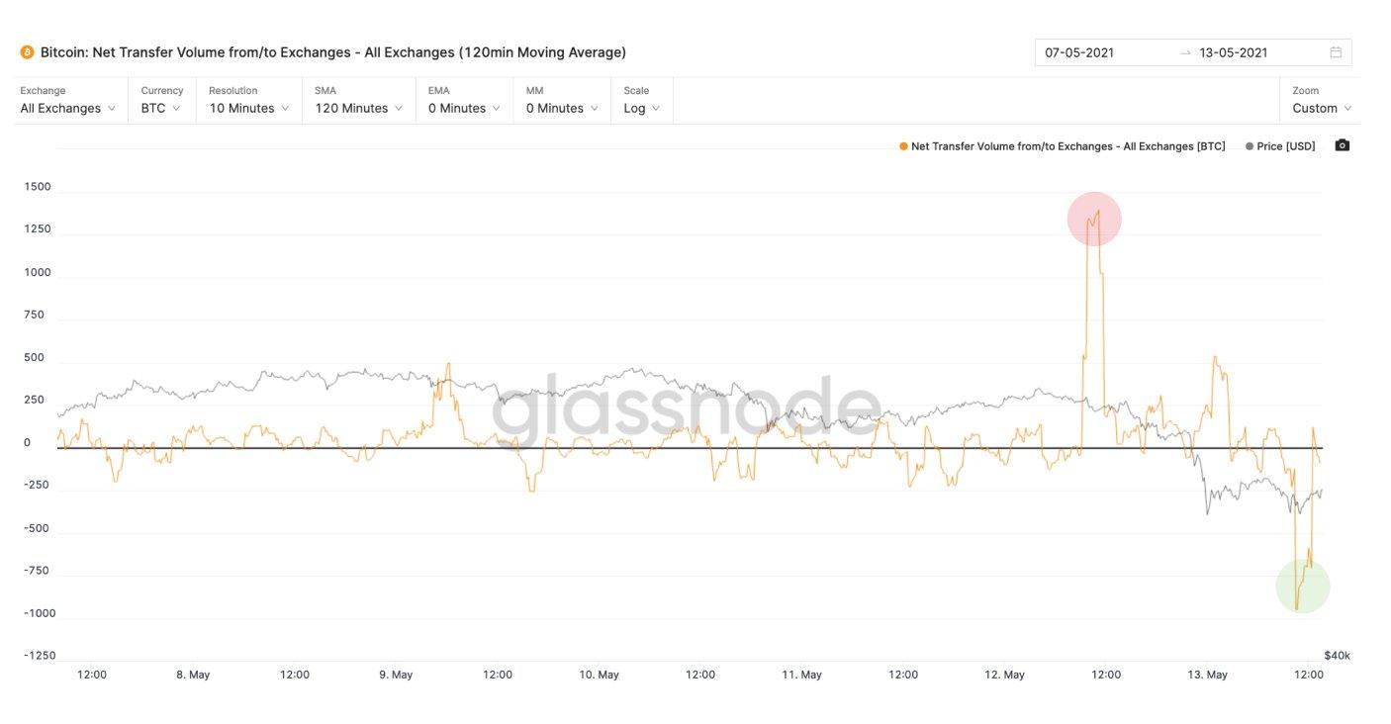Click the green highlighted trough circle

(1303, 587)
